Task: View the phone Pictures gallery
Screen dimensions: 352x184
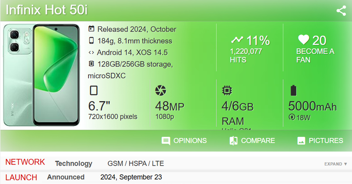Action: pyautogui.click(x=320, y=141)
